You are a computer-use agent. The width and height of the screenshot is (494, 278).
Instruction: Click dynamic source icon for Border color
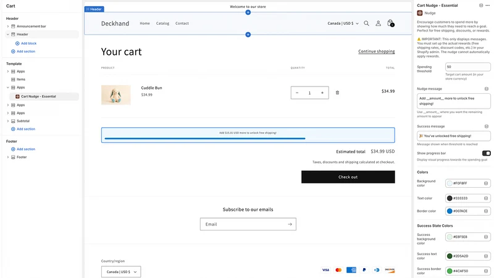(x=486, y=211)
